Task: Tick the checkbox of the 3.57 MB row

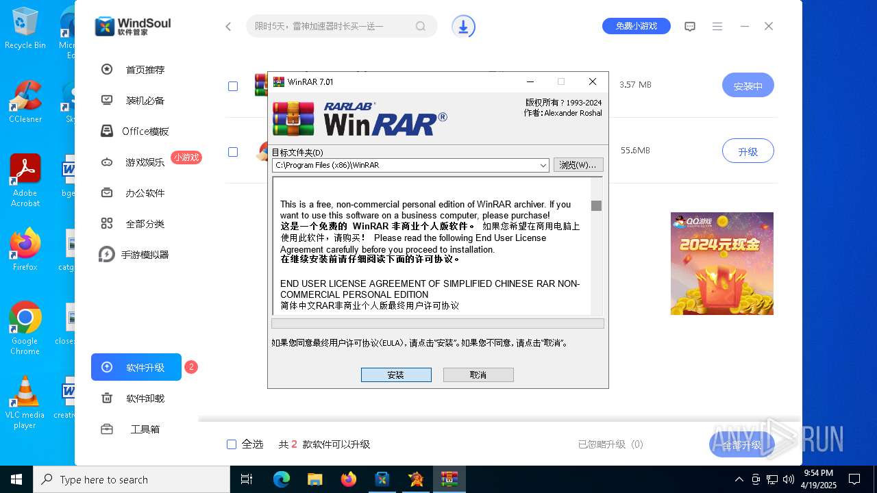Action: [x=233, y=86]
